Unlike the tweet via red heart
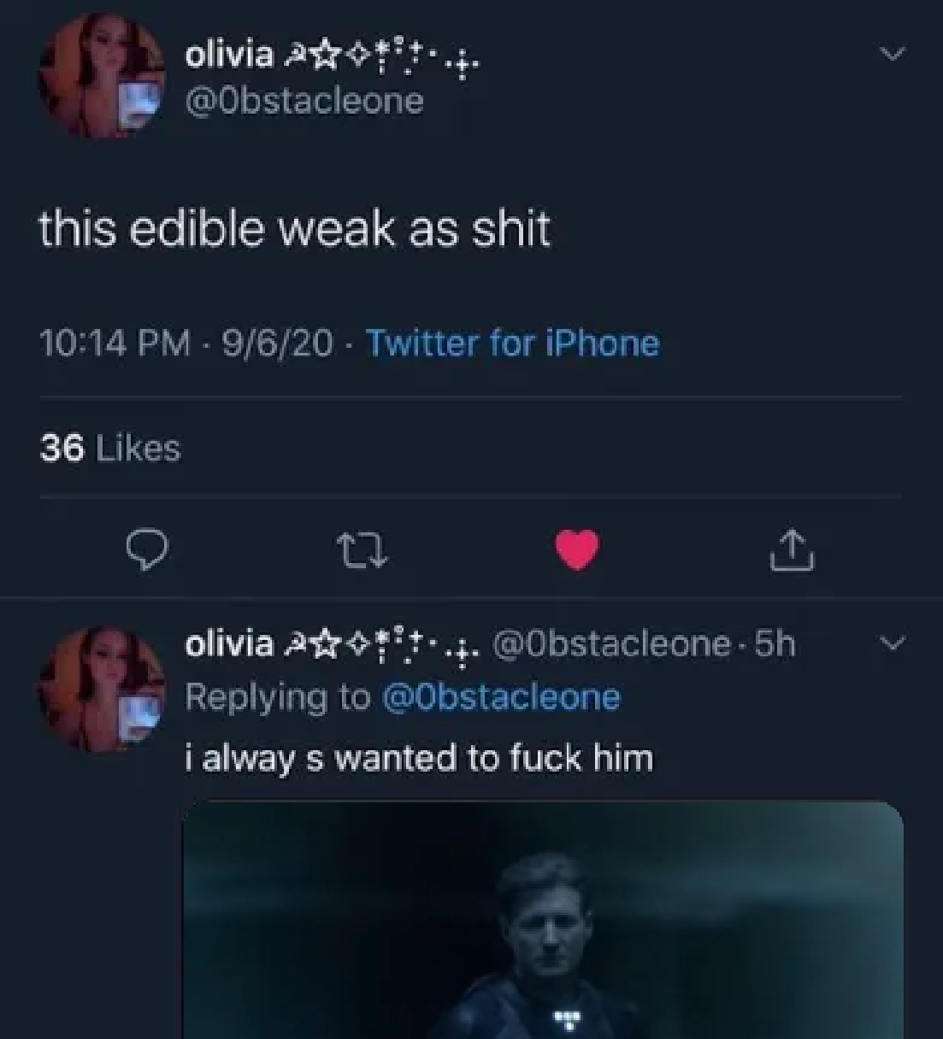Image resolution: width=943 pixels, height=1039 pixels. (x=578, y=549)
